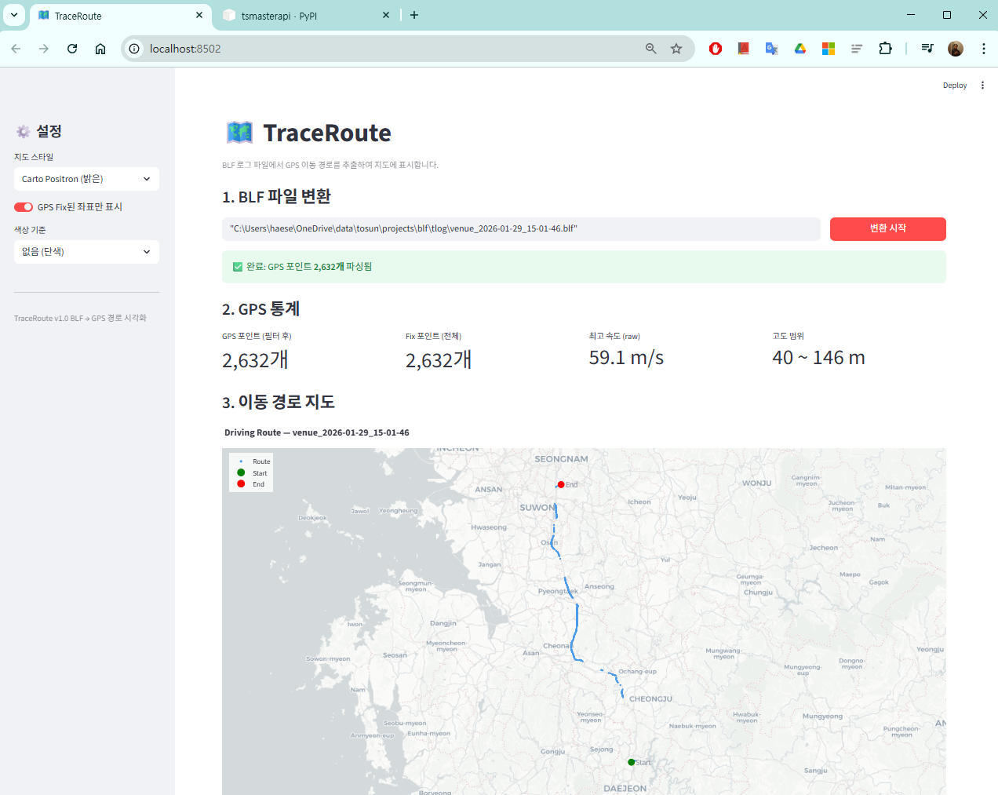Viewport: 998px width, 795px height.
Task: Reload the localhost page
Action: coord(72,49)
